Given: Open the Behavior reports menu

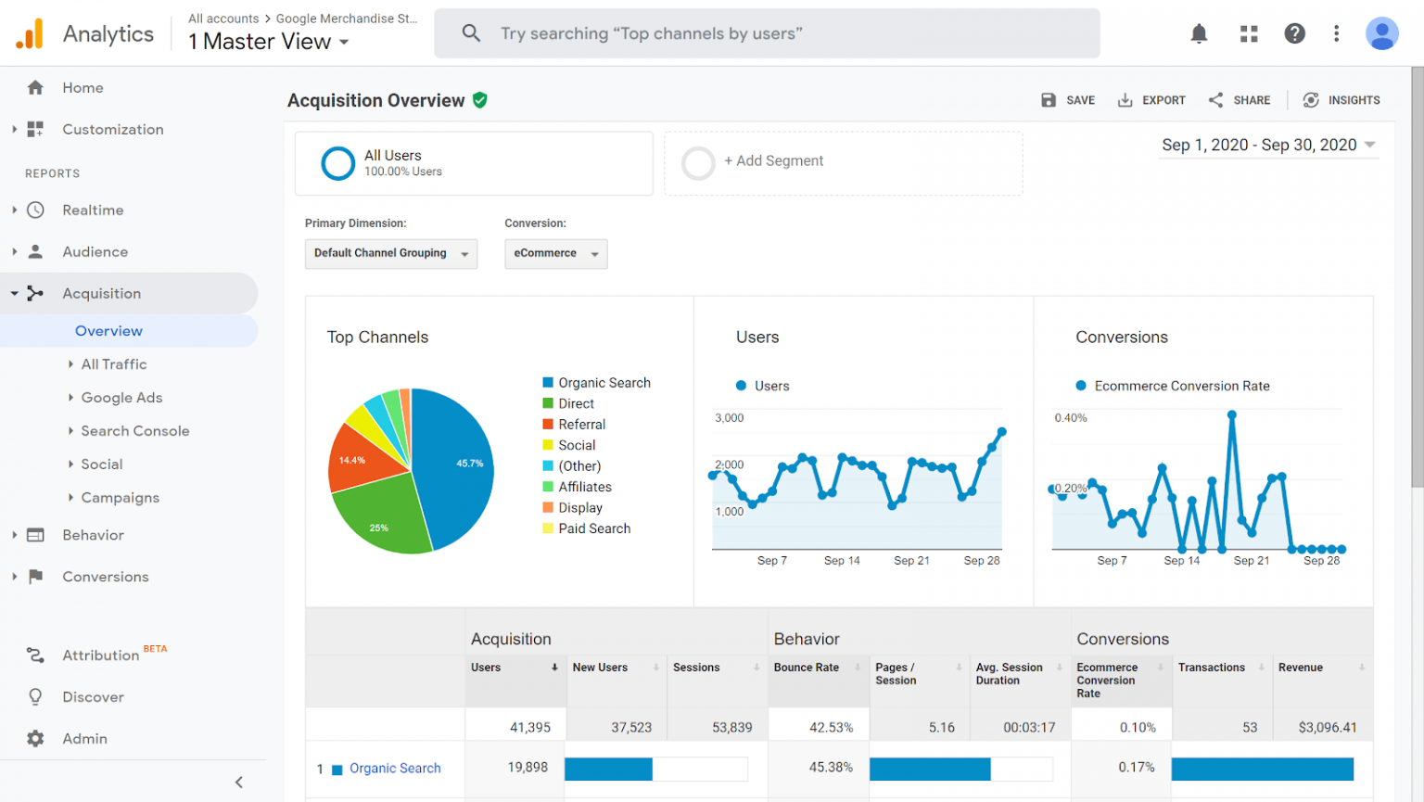Looking at the screenshot, I should [x=93, y=536].
